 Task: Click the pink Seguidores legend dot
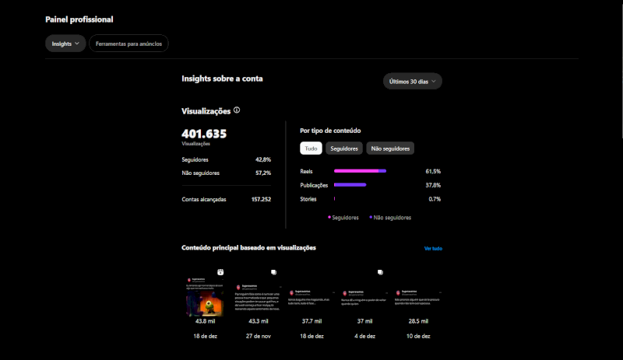click(329, 218)
